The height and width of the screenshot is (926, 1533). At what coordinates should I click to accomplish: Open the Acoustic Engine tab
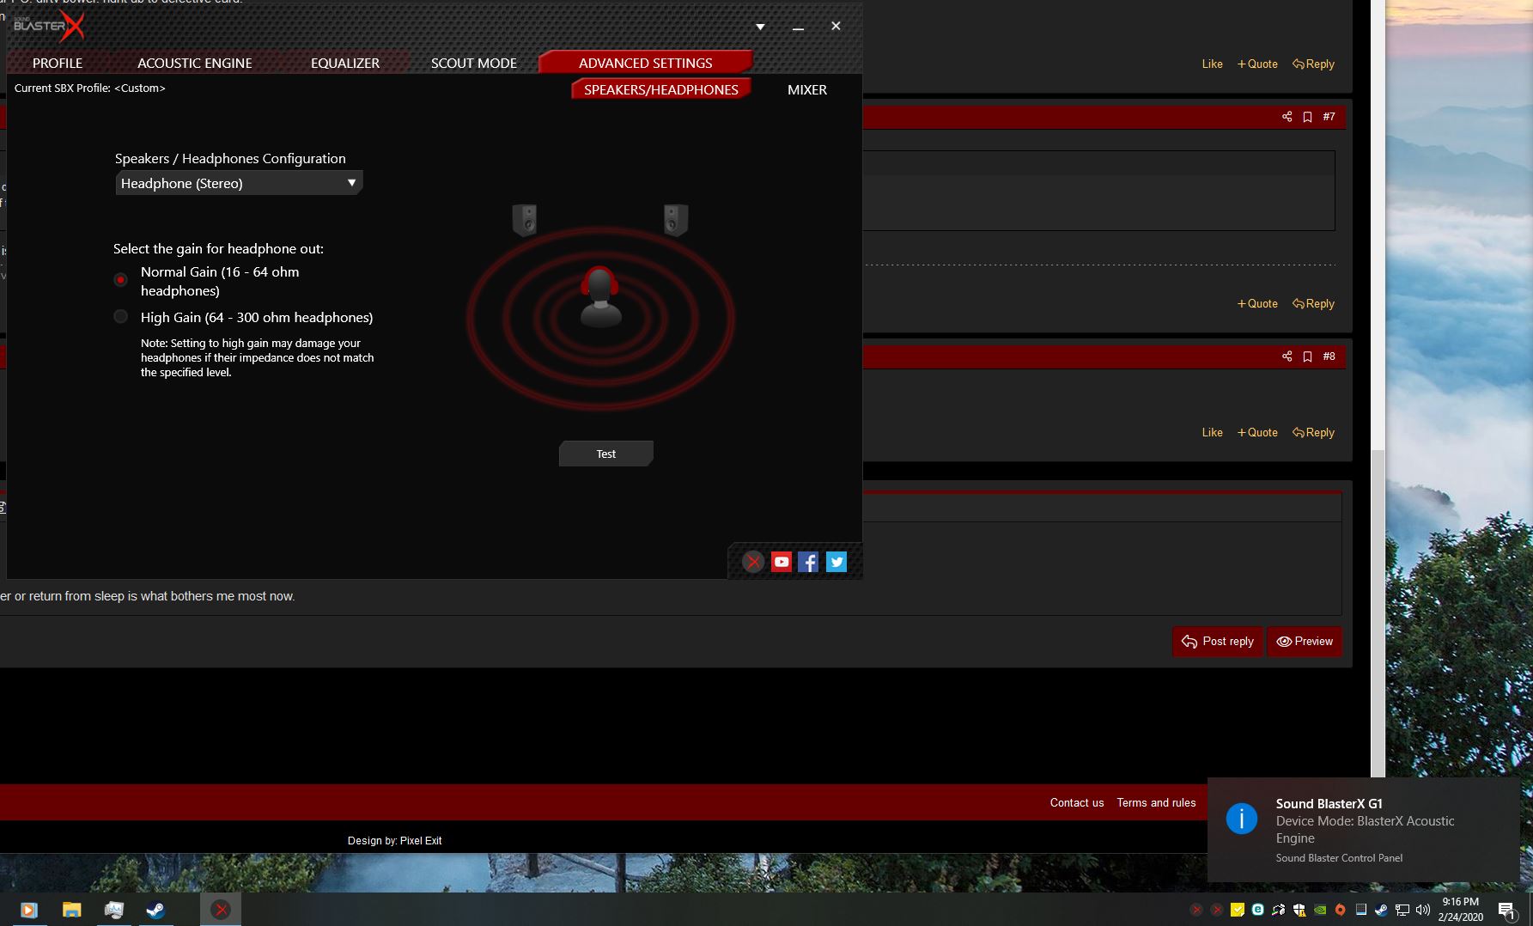pos(195,63)
